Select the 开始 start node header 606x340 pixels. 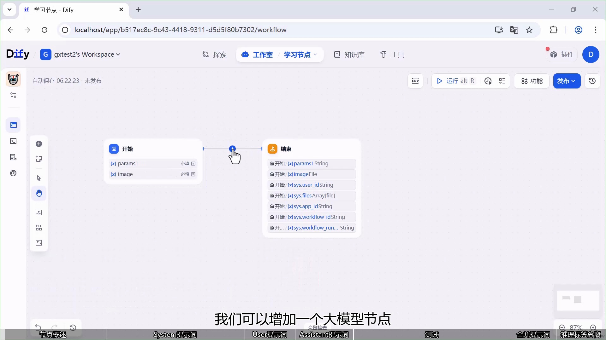153,149
